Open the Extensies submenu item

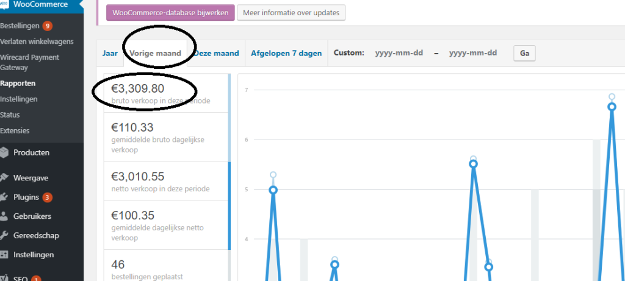point(15,130)
